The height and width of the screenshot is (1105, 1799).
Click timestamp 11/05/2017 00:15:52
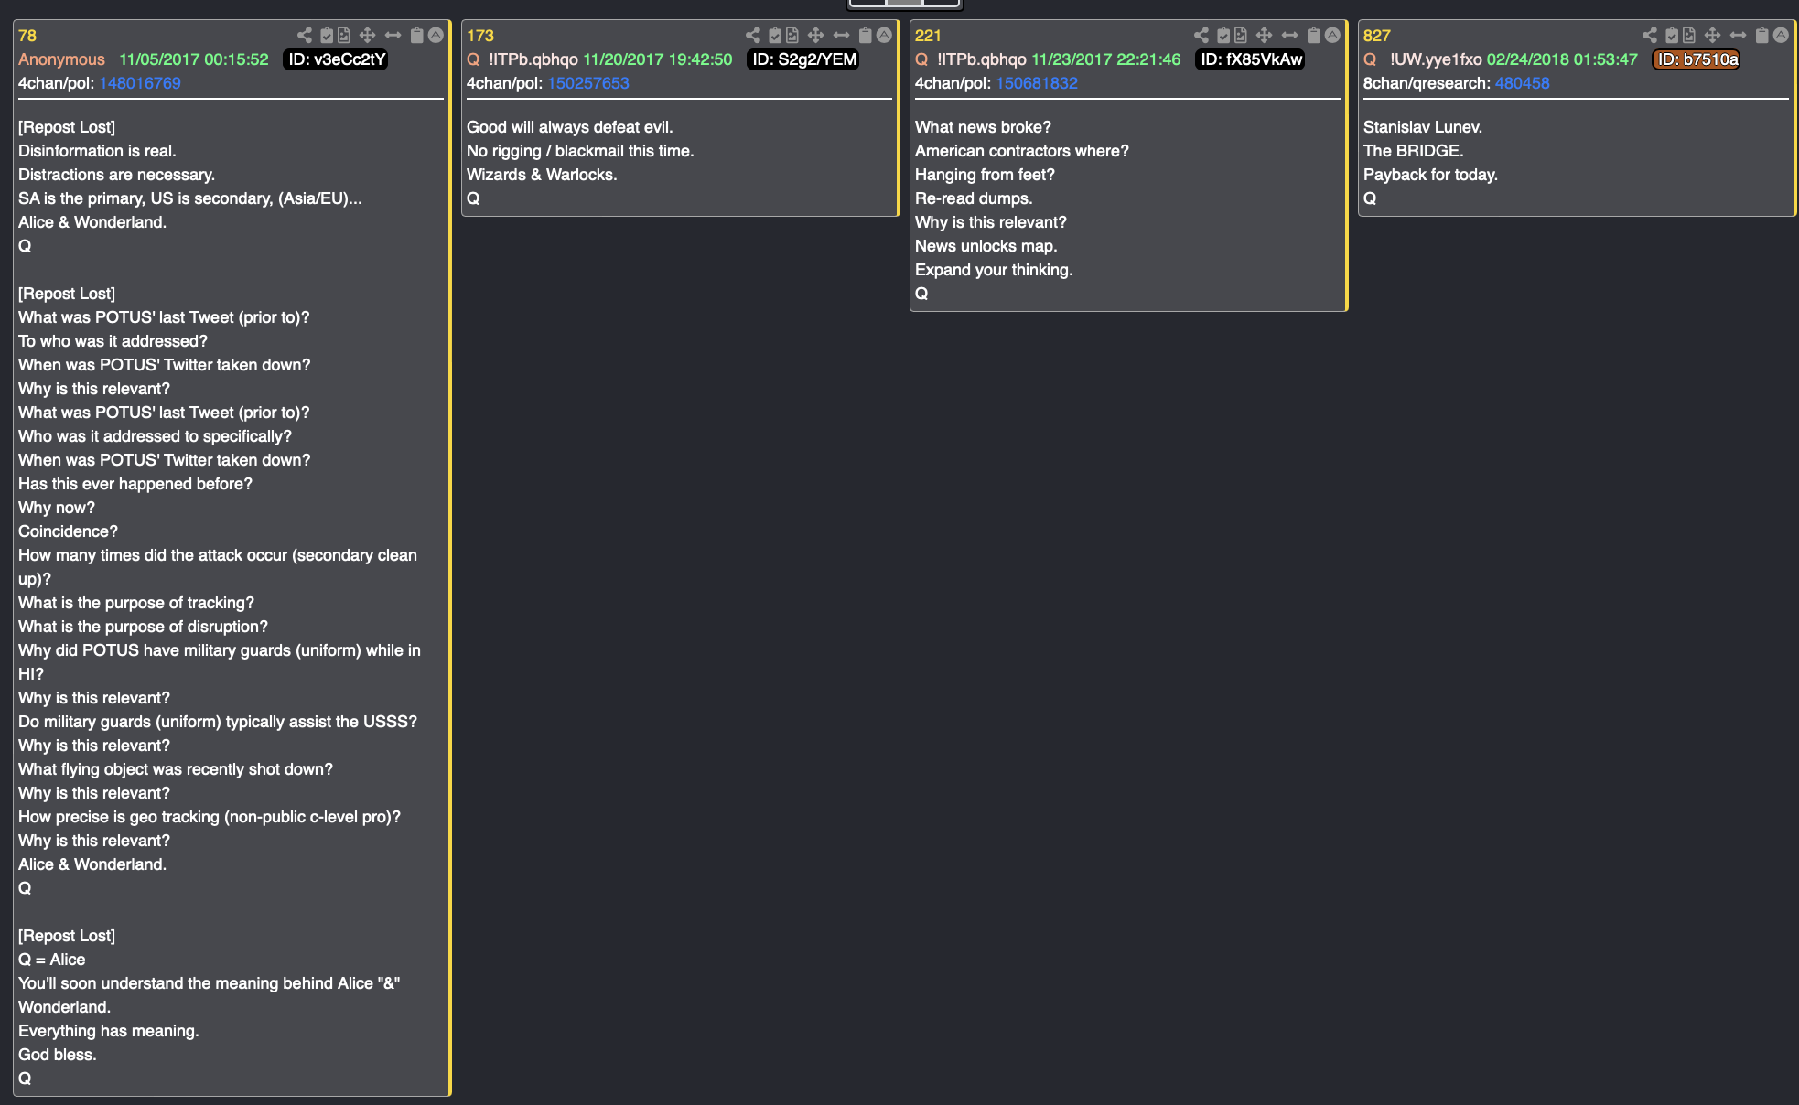click(194, 59)
